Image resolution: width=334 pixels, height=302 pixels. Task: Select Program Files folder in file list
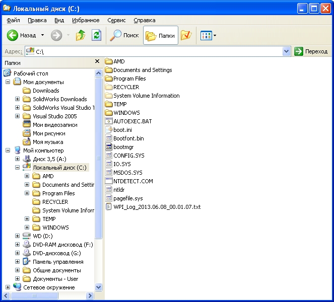pos(125,79)
